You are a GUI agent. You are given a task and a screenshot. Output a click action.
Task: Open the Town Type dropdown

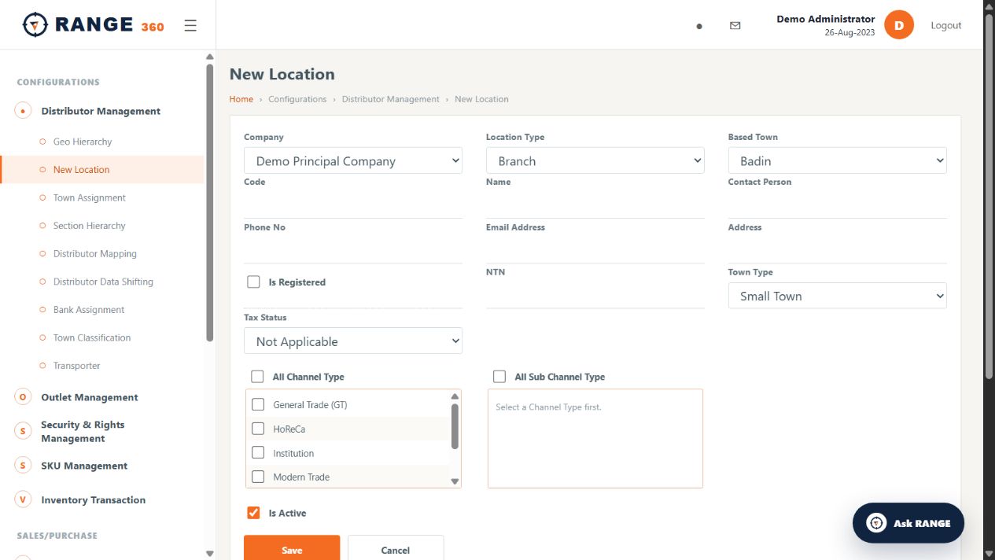pos(838,296)
